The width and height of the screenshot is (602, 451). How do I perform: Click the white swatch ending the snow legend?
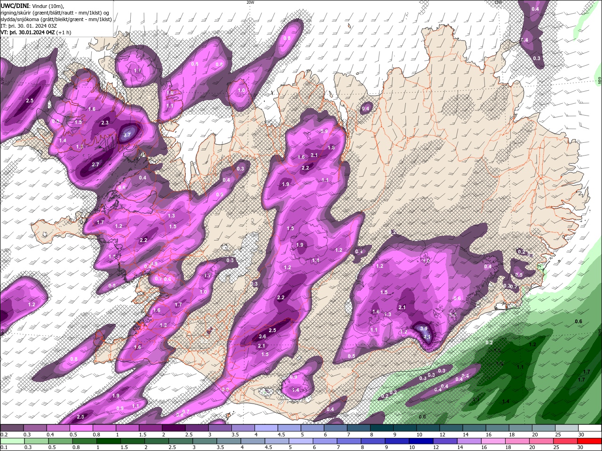[590, 428]
